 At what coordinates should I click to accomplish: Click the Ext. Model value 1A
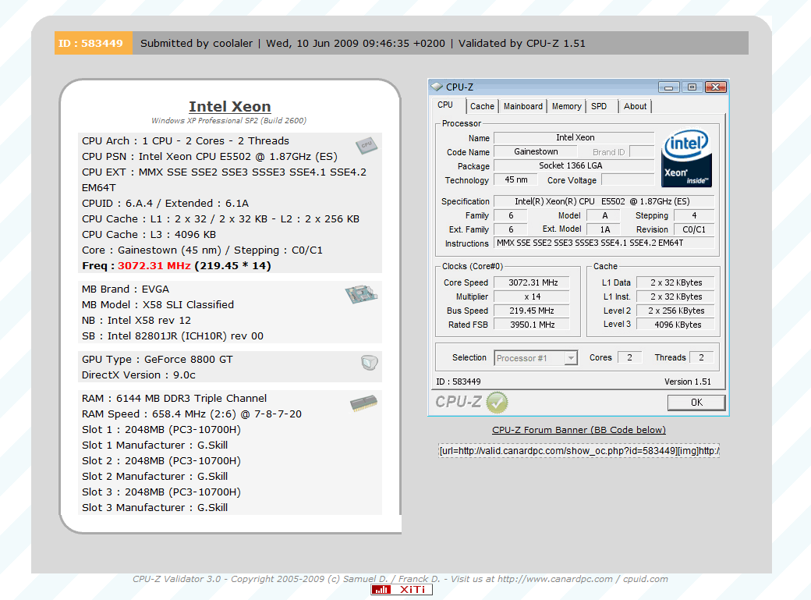(x=604, y=229)
